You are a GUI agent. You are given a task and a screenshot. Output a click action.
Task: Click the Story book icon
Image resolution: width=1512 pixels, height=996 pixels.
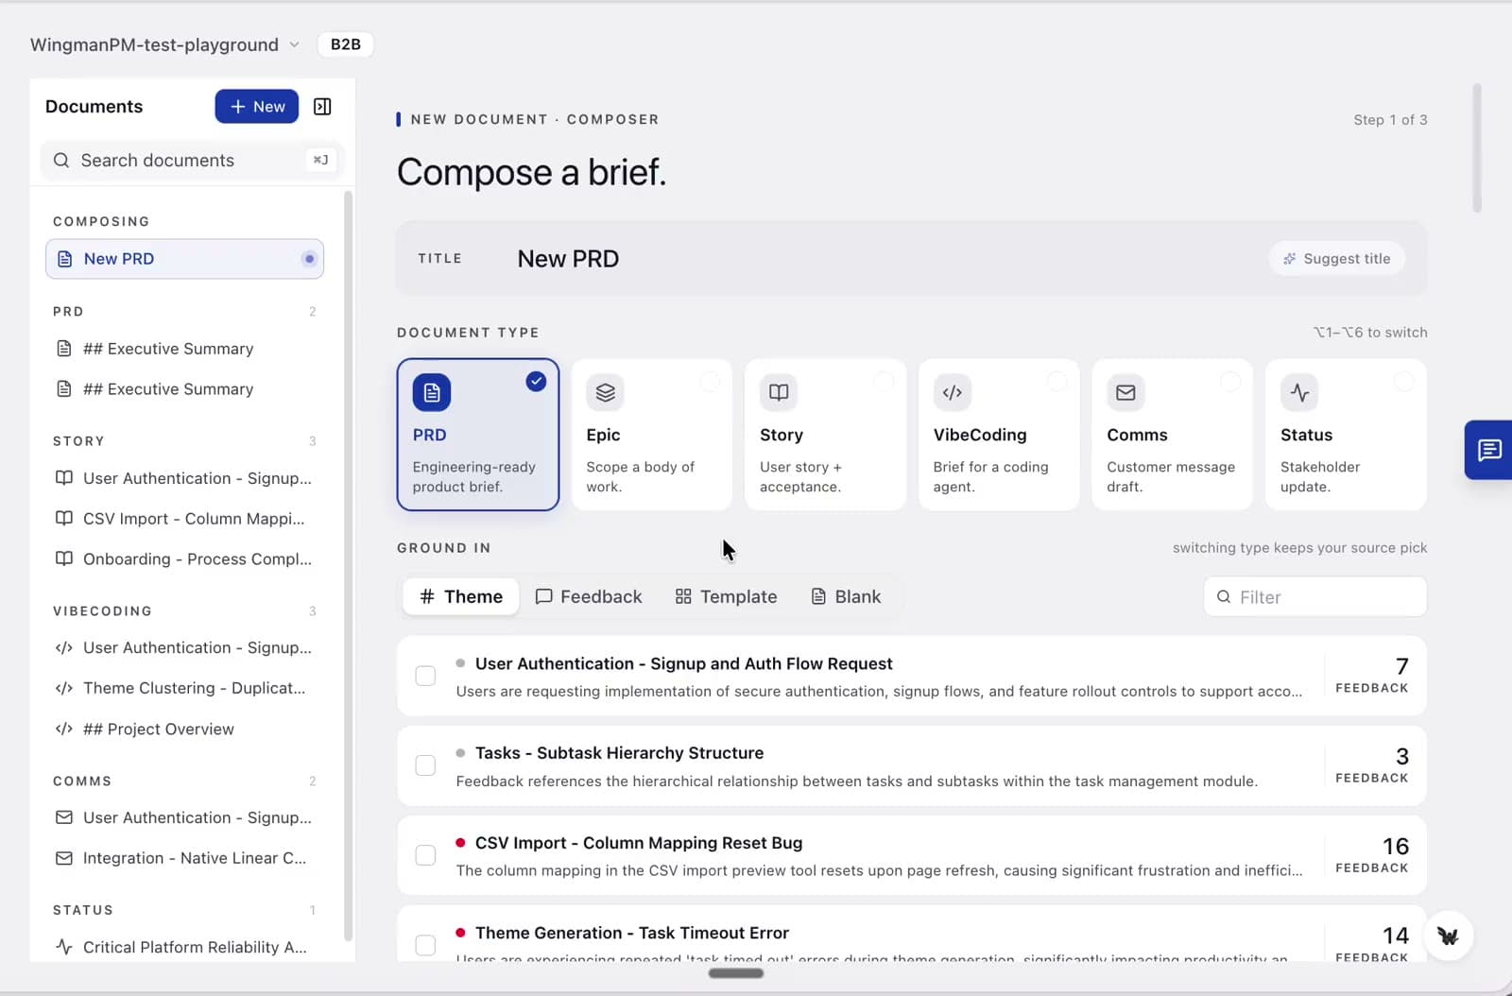pyautogui.click(x=779, y=392)
